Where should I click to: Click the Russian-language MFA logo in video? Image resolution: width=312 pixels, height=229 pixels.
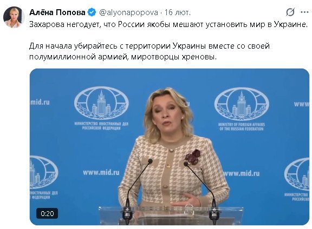pos(101,108)
